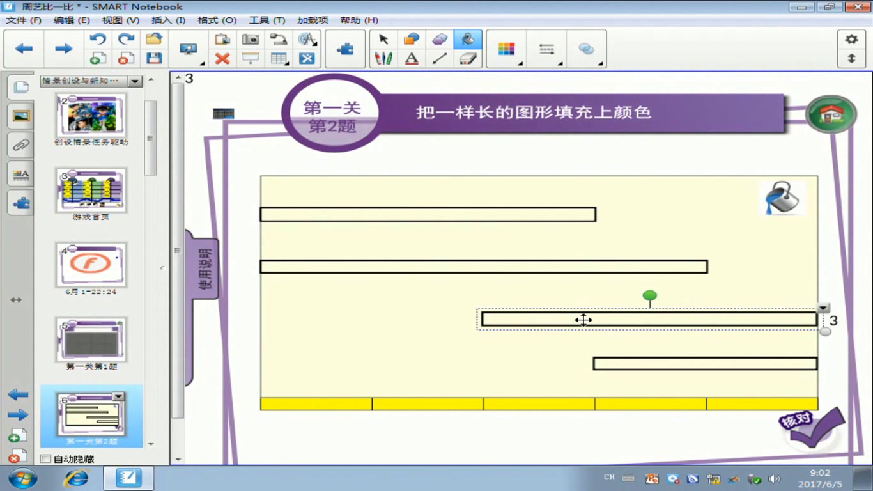Toggle the 自动隐藏 checkbox

(45, 459)
